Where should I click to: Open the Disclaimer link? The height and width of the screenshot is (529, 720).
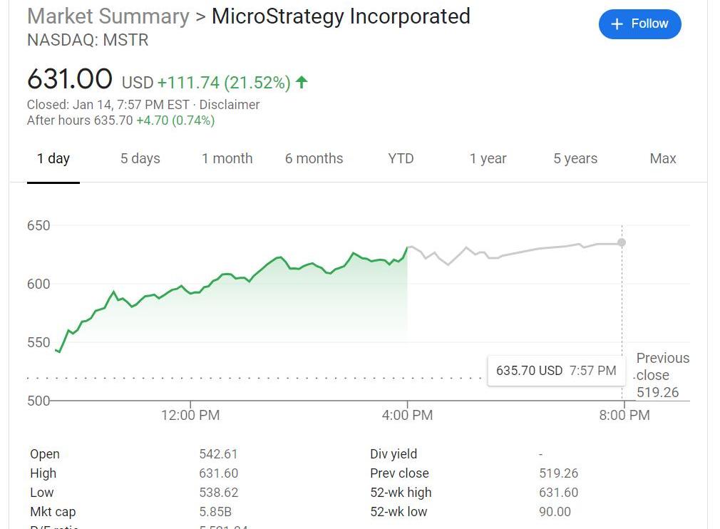point(230,105)
